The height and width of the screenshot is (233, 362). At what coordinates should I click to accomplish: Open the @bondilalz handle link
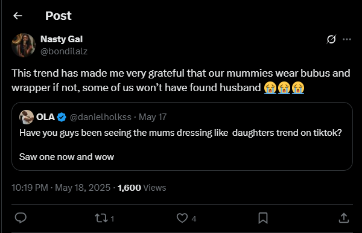(x=64, y=51)
